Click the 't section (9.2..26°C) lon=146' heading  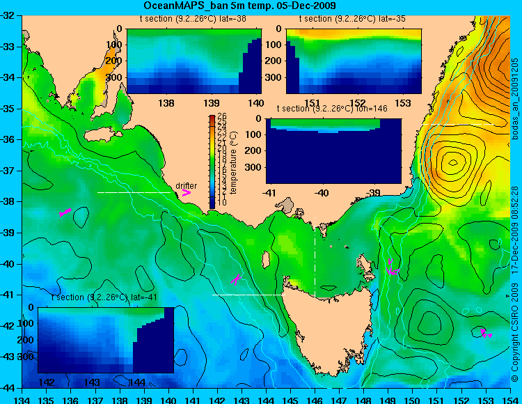click(332, 109)
